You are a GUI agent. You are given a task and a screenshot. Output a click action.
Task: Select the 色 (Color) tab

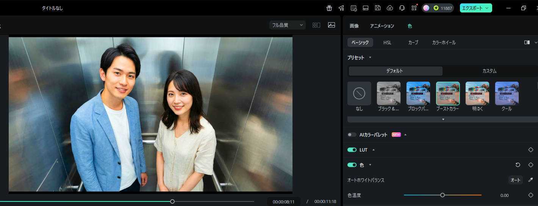click(x=410, y=26)
